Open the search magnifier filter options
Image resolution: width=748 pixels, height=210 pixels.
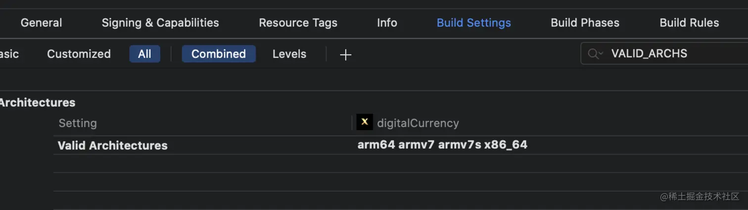(595, 54)
